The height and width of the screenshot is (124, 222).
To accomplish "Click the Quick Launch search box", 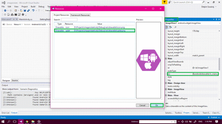I will coord(189,2).
